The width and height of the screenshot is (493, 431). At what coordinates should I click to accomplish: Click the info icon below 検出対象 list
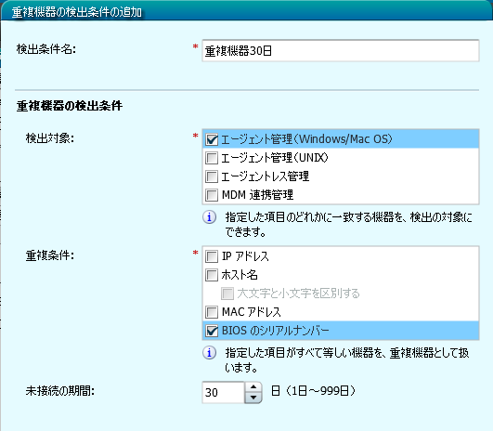210,217
